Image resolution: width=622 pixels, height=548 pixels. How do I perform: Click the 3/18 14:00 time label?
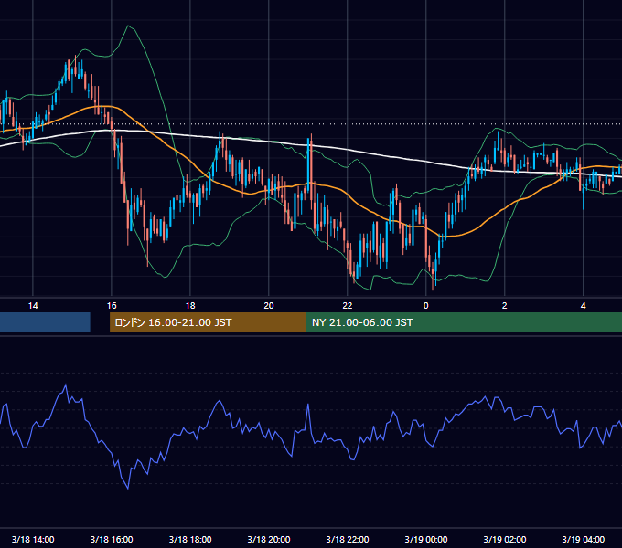(33, 539)
